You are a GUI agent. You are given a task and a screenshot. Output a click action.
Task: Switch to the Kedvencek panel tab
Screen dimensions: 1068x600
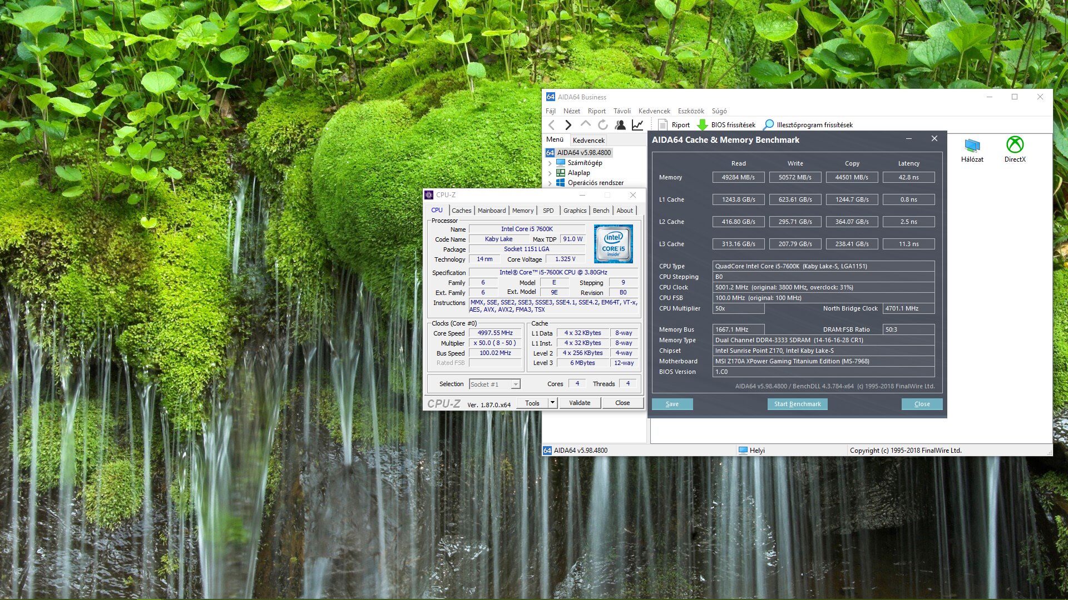589,141
